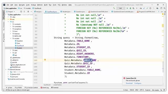Open Git history via clock icon
Screen dimensions: 168x94
click(x=150, y=8)
